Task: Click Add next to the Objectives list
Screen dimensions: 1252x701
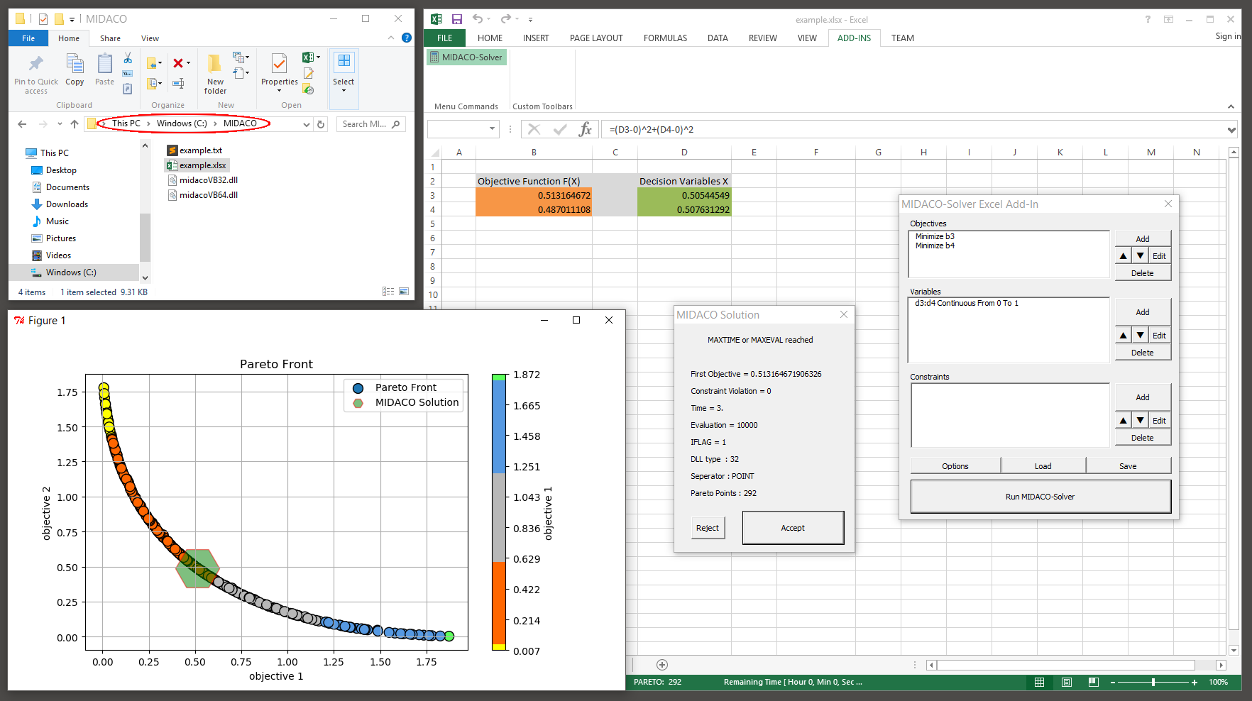Action: coord(1143,239)
